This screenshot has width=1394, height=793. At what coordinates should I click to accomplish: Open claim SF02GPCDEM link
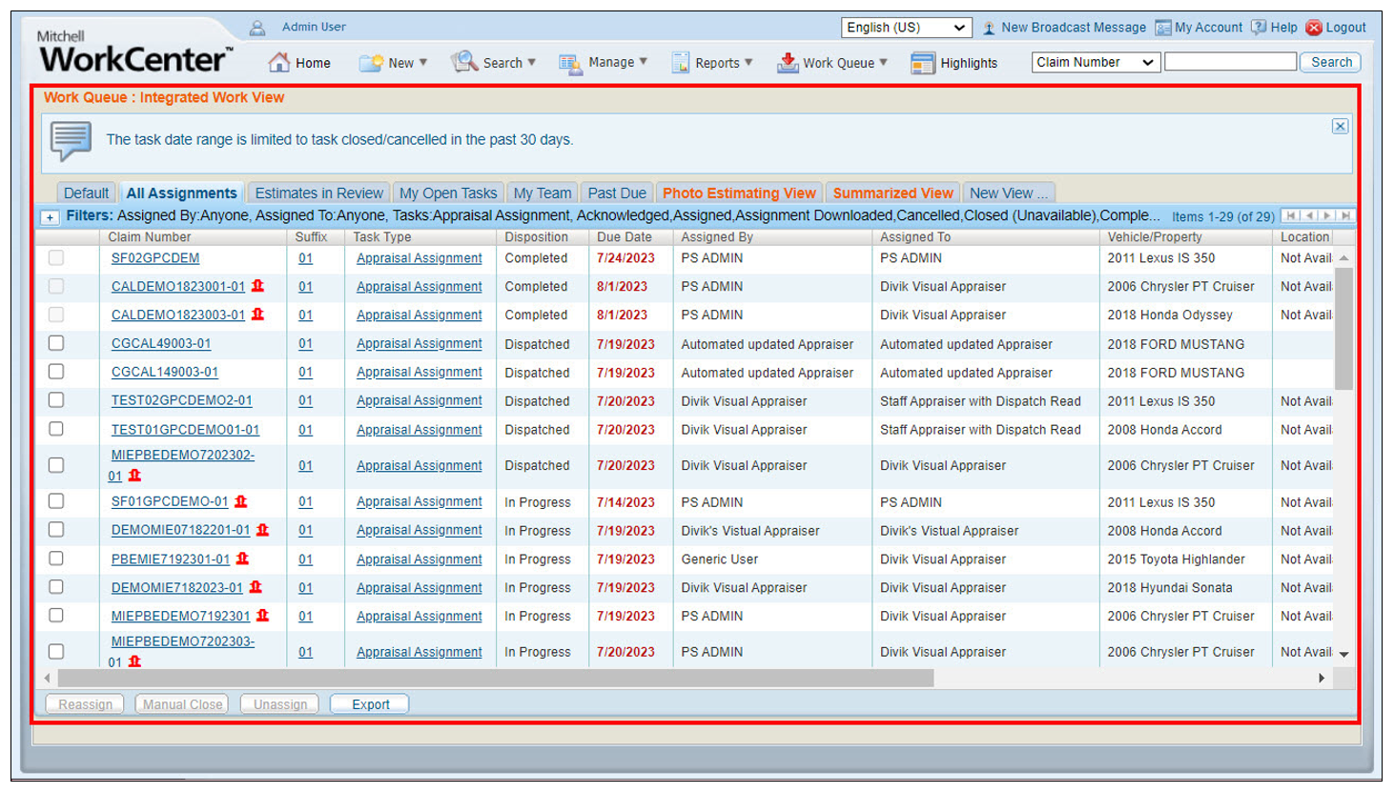pyautogui.click(x=155, y=258)
